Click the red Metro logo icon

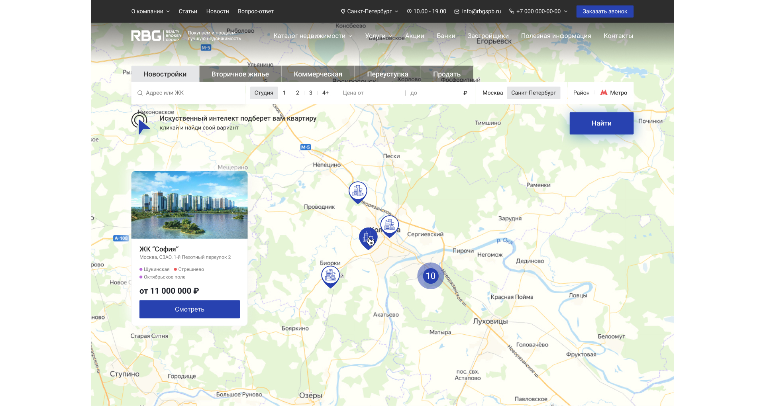click(x=604, y=93)
